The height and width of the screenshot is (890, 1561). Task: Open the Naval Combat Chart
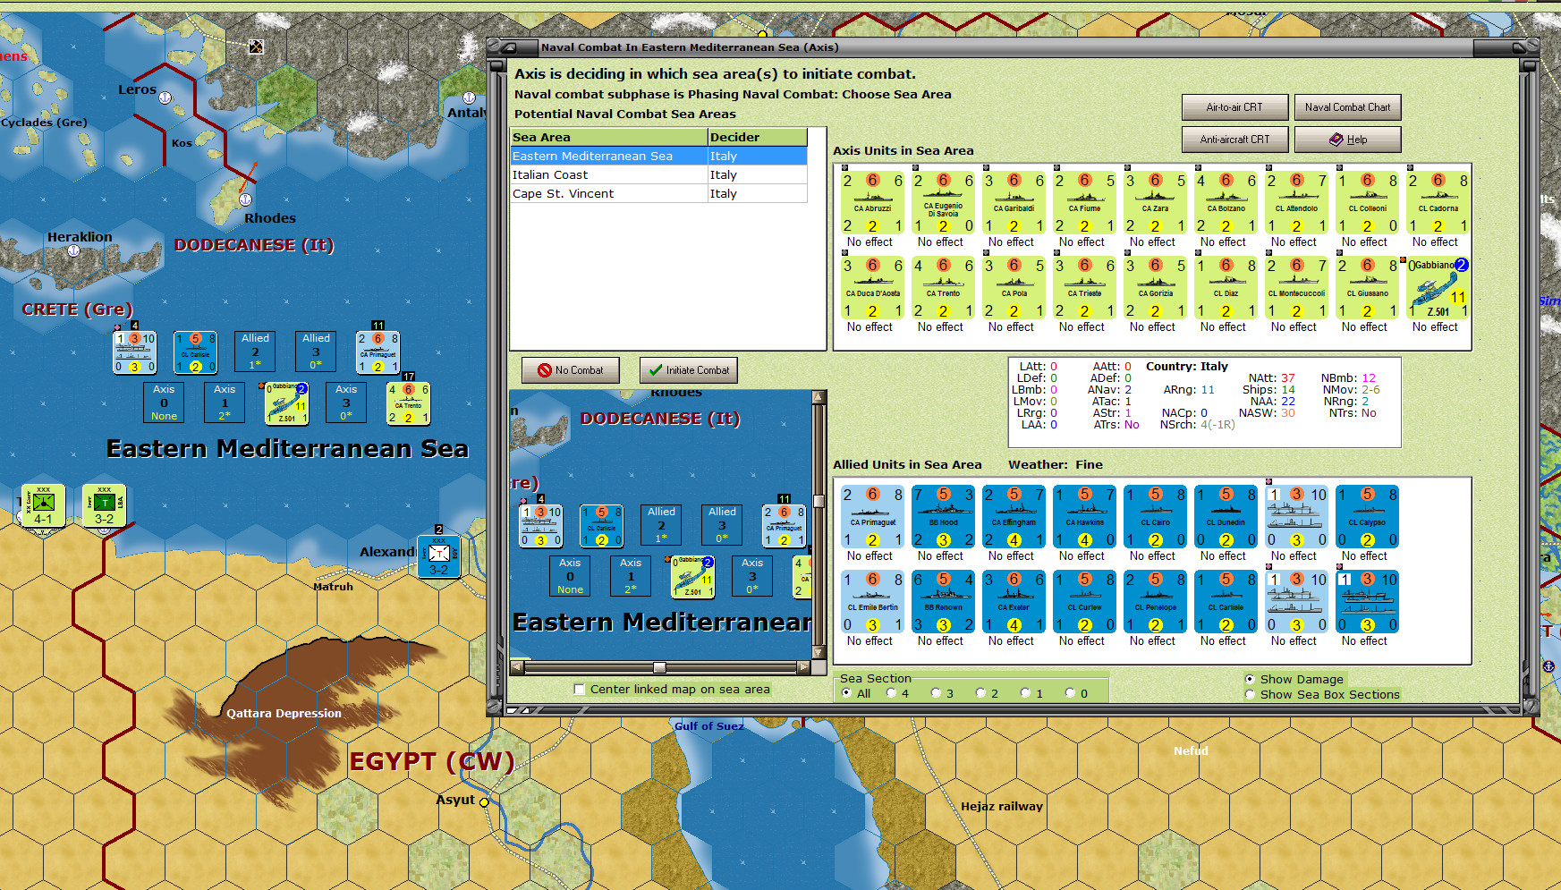pyautogui.click(x=1347, y=107)
